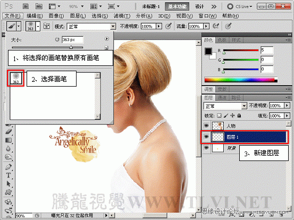
Task: Toggle visibility of the 人物 layer
Action: click(206, 125)
